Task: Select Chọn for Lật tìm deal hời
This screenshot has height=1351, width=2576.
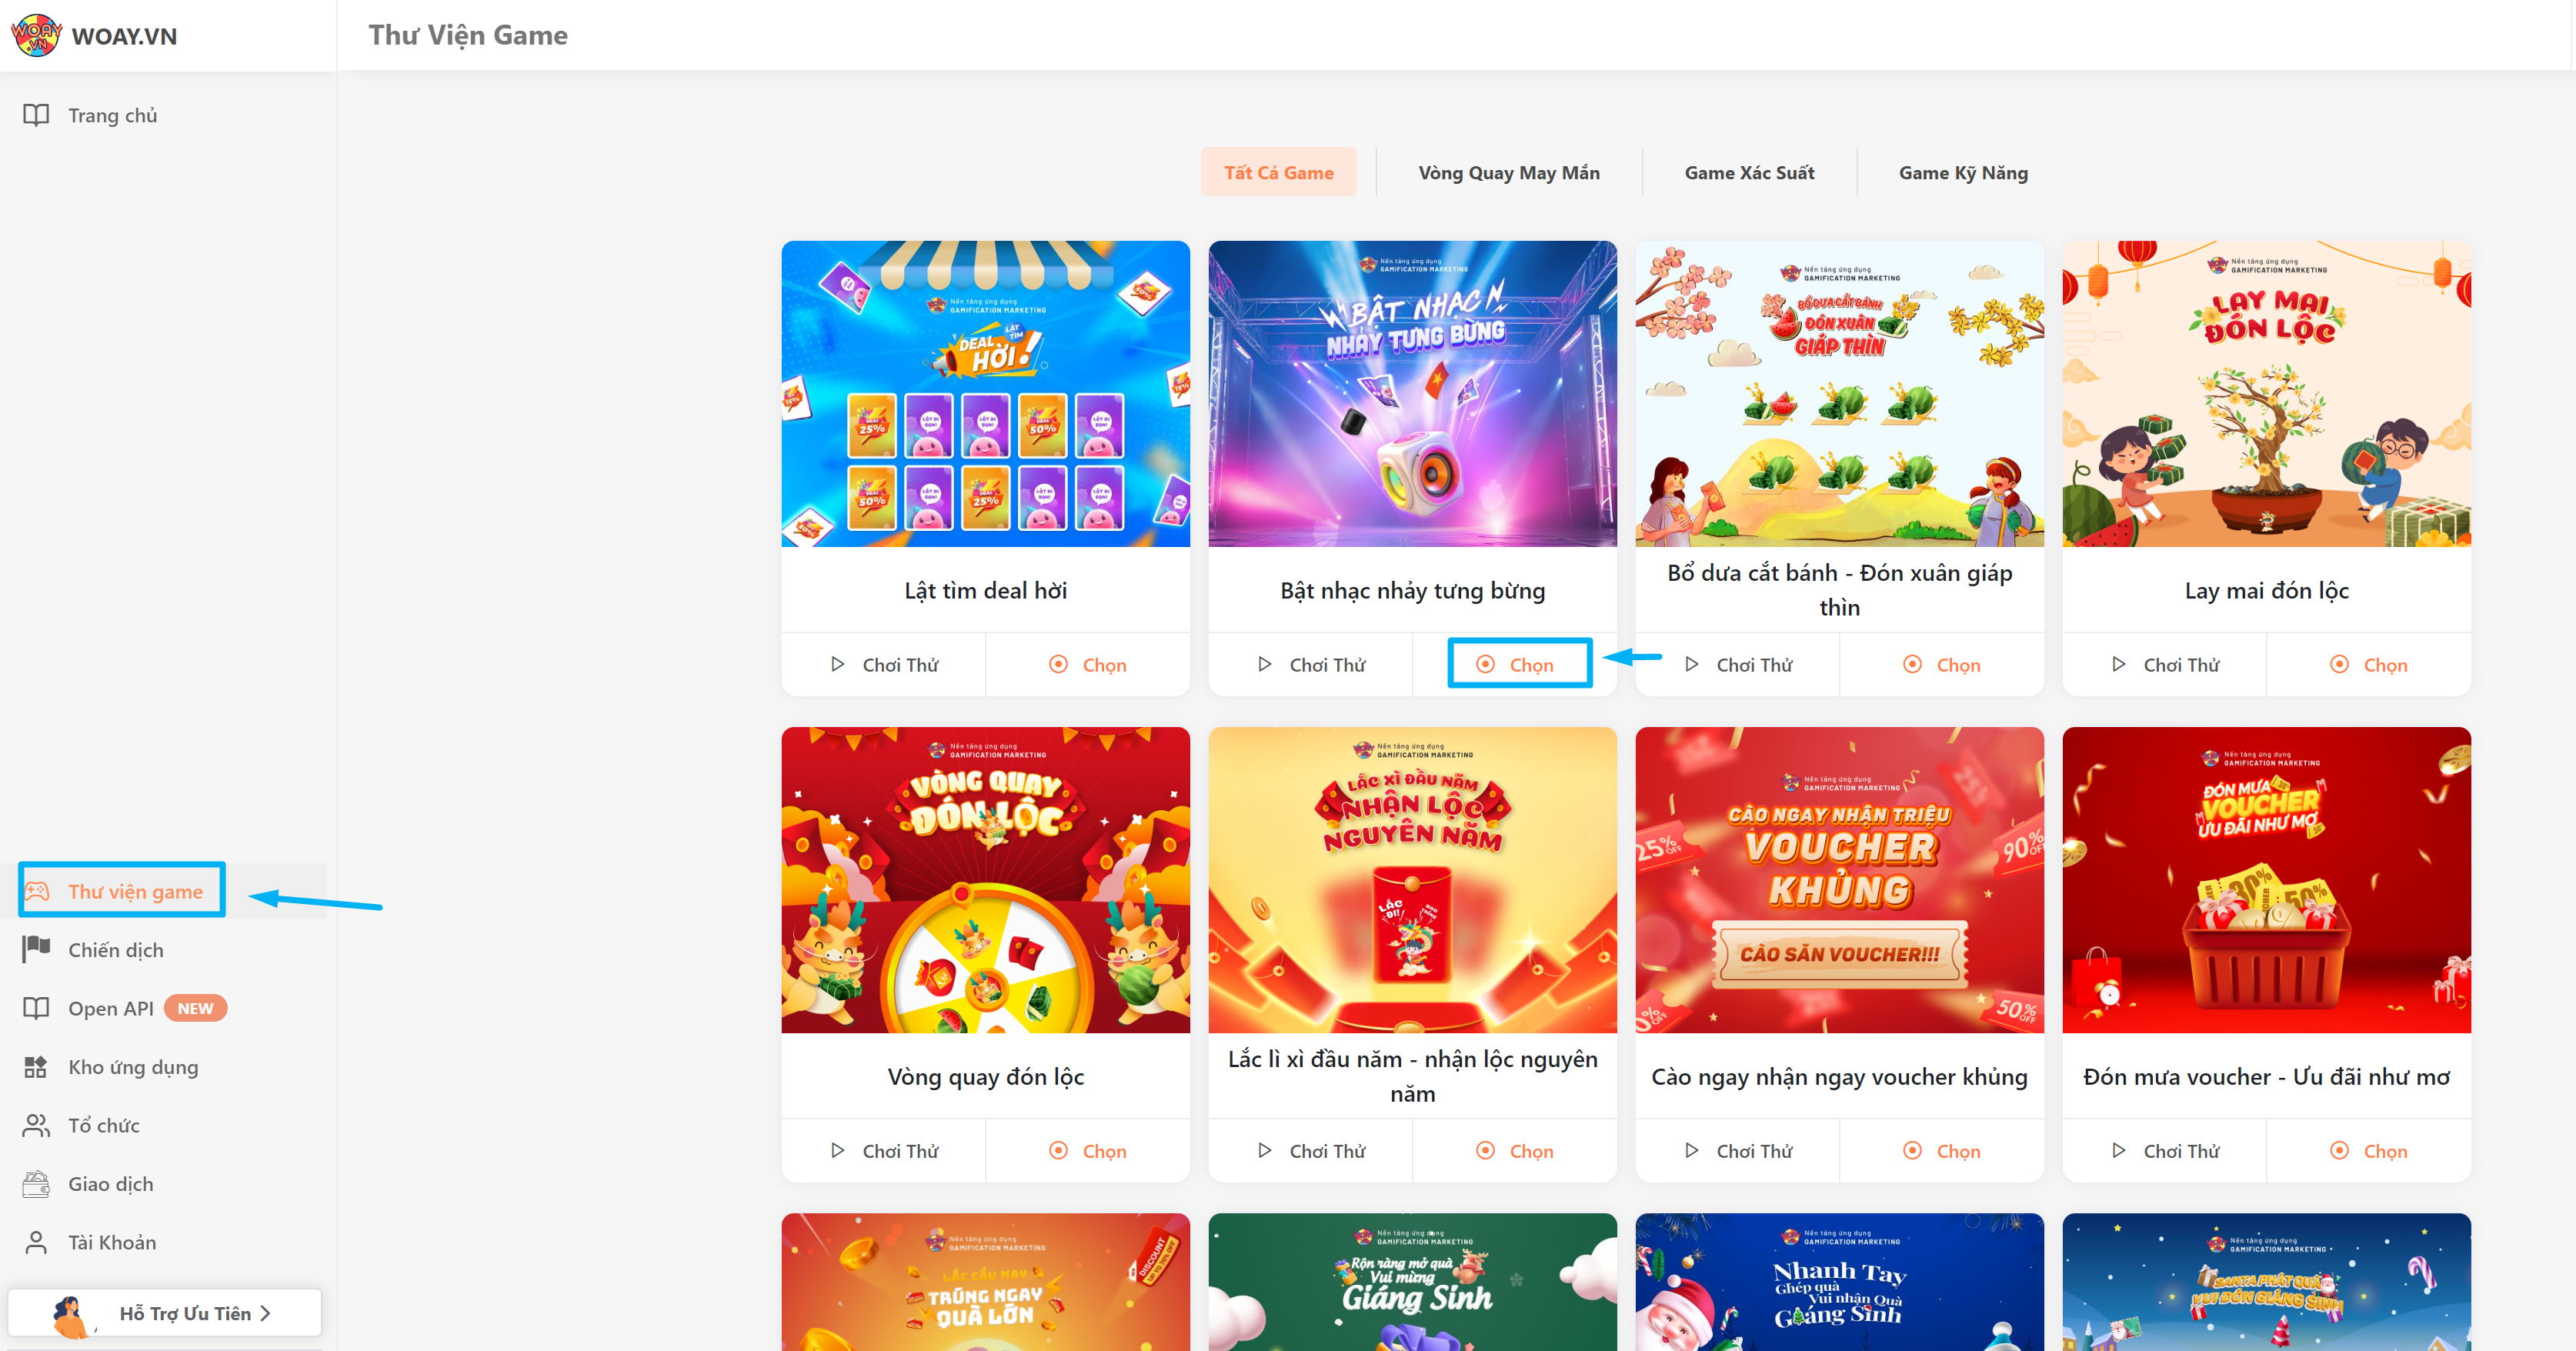Action: [x=1088, y=664]
